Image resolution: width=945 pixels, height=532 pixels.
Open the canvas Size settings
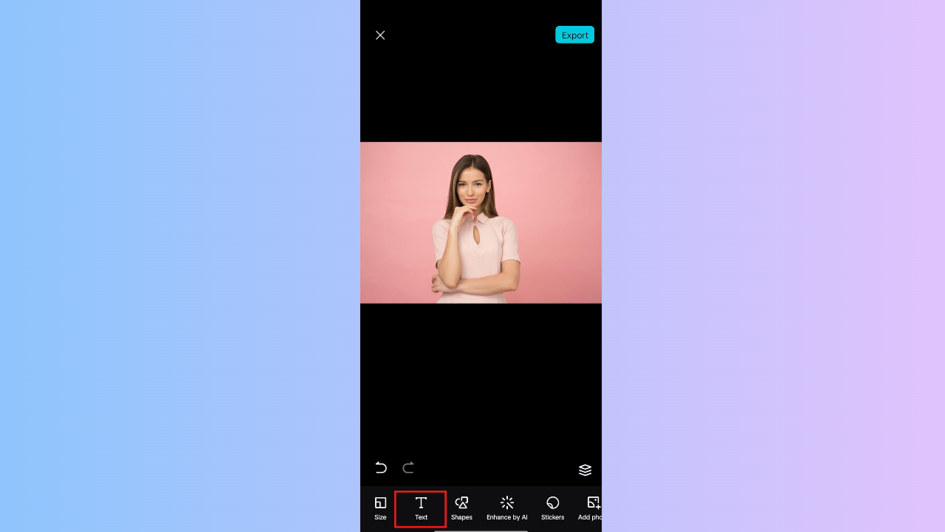380,508
